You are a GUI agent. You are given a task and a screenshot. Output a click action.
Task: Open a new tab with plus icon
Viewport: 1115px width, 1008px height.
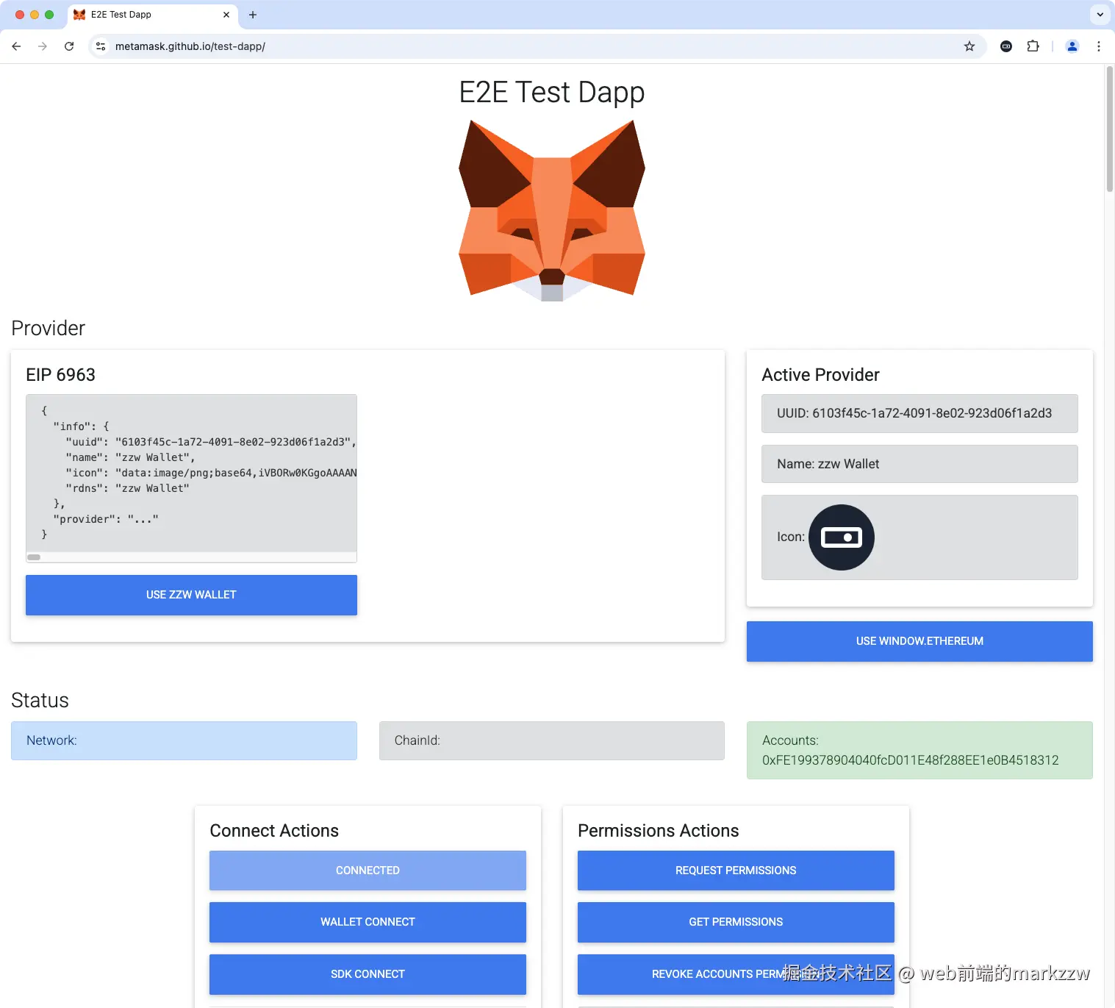click(253, 15)
